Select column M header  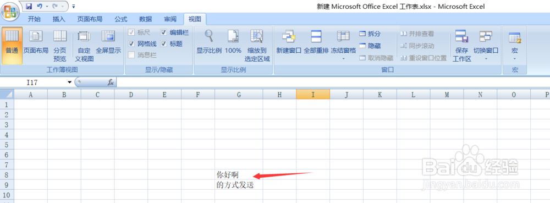[447, 95]
